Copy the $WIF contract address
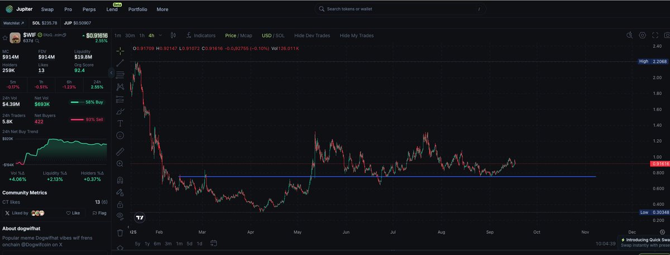Image resolution: width=670 pixels, height=255 pixels. click(x=64, y=35)
